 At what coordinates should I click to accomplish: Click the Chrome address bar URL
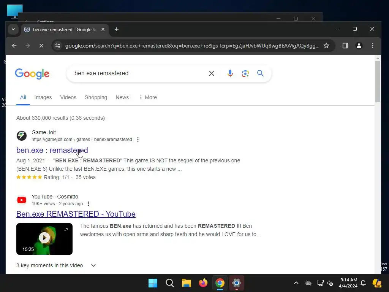(x=192, y=46)
